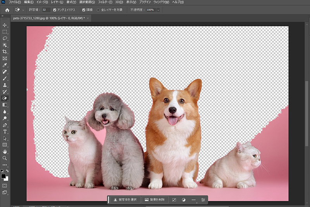Image resolution: width=310 pixels, height=207 pixels.
Task: Select the Horizontal Type tool
Action: click(5, 132)
